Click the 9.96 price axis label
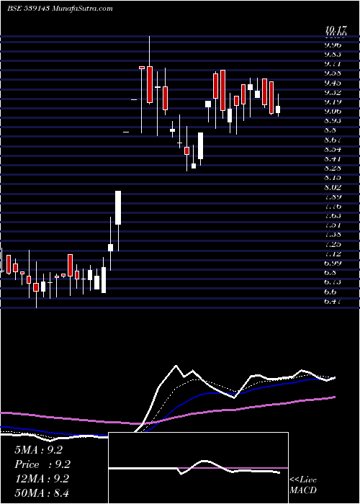Viewport: 360px width, 504px height. [x=332, y=45]
